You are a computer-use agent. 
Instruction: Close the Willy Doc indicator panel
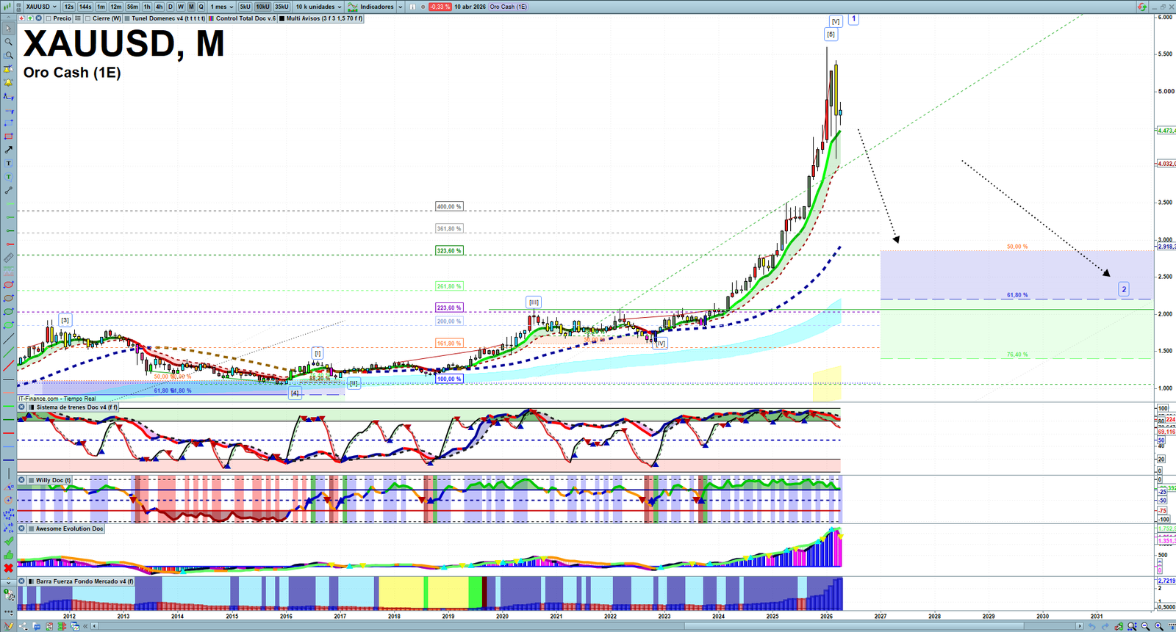click(x=22, y=480)
